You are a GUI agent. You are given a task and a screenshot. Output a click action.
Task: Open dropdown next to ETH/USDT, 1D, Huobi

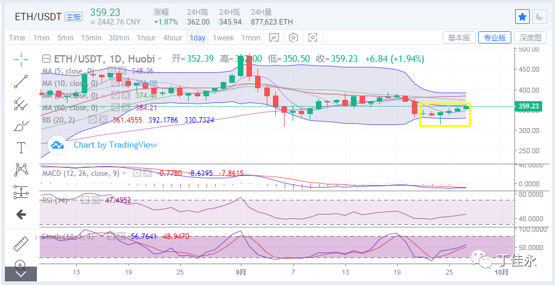point(160,59)
